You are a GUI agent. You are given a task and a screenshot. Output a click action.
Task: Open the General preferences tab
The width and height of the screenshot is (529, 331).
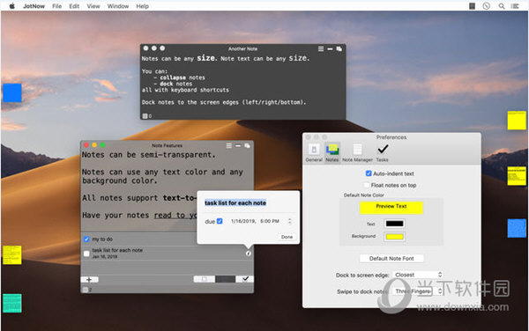tap(314, 153)
